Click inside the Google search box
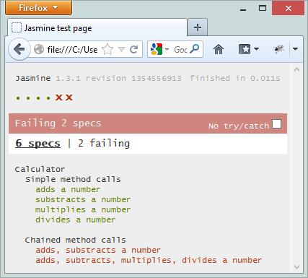Image resolution: width=308 pixels, height=278 pixels. point(180,50)
